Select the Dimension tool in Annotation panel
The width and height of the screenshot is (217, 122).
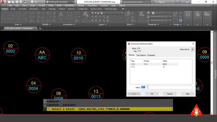pyautogui.click(x=69, y=15)
